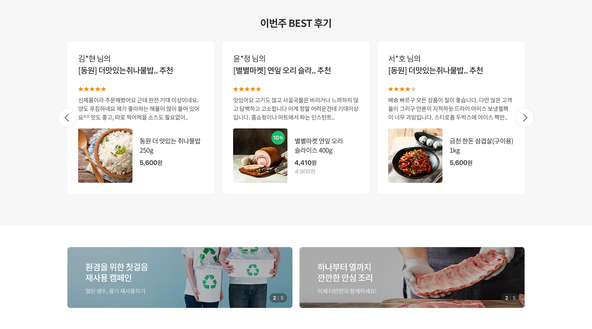Show next reviews with right arrow
This screenshot has width=592, height=329.
click(x=524, y=118)
